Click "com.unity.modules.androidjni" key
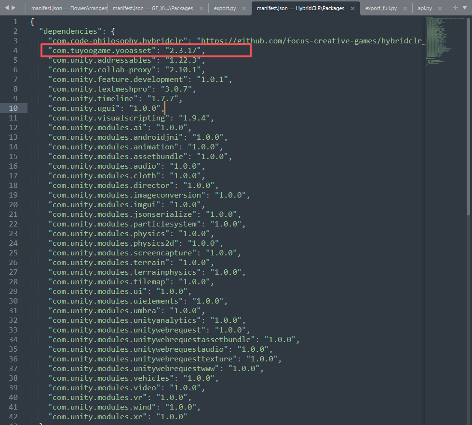This screenshot has height=425, width=472. click(116, 137)
